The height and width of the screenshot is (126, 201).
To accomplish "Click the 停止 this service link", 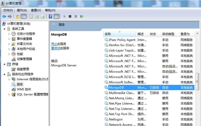I will (54, 44).
